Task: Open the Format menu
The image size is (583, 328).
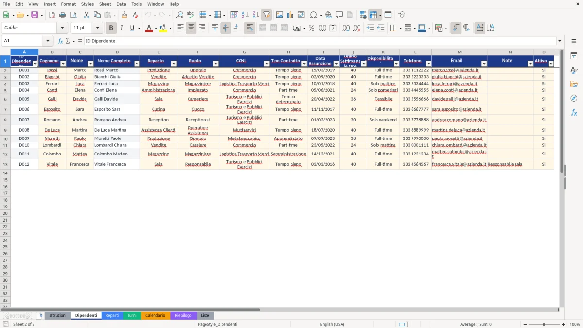Action: click(68, 4)
